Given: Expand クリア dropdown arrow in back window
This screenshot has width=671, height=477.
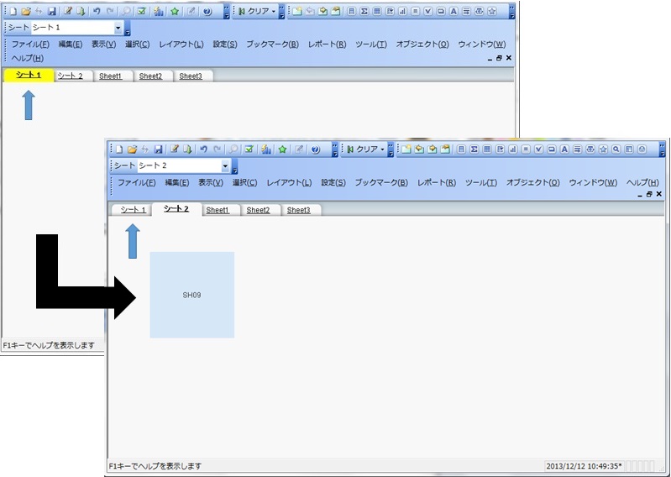Looking at the screenshot, I should pyautogui.click(x=274, y=12).
